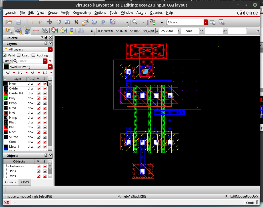Open the AV dropdown in Layers palette
The height and width of the screenshot is (207, 263).
pyautogui.click(x=14, y=73)
